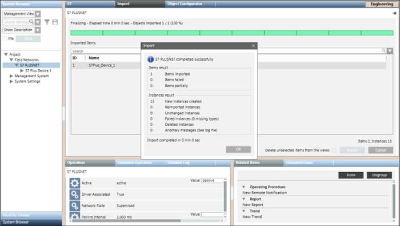Viewport: 400px width, 226px height.
Task: Collapse the S7 PLUSNET tree node
Action: 17,65
